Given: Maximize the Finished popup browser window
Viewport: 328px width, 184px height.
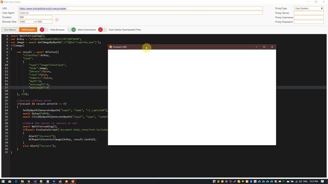Looking at the screenshot, I should (x=264, y=47).
